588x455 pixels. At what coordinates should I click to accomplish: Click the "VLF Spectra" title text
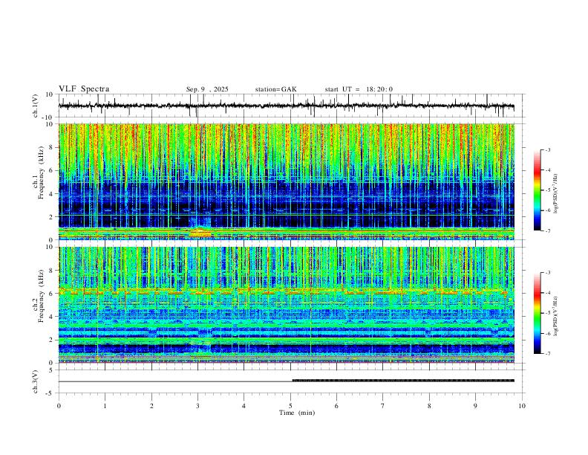(x=84, y=89)
